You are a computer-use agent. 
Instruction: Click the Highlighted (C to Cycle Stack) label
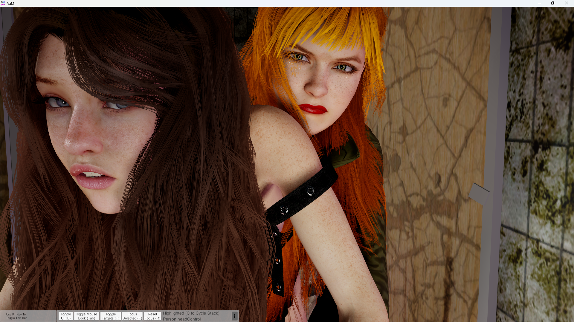(x=191, y=313)
